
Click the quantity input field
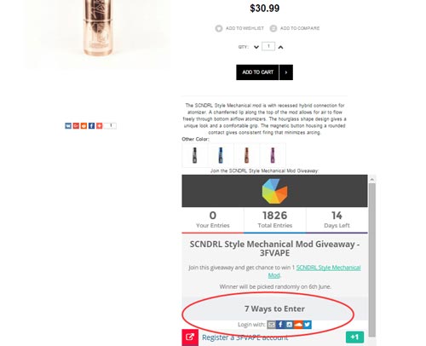coord(268,46)
